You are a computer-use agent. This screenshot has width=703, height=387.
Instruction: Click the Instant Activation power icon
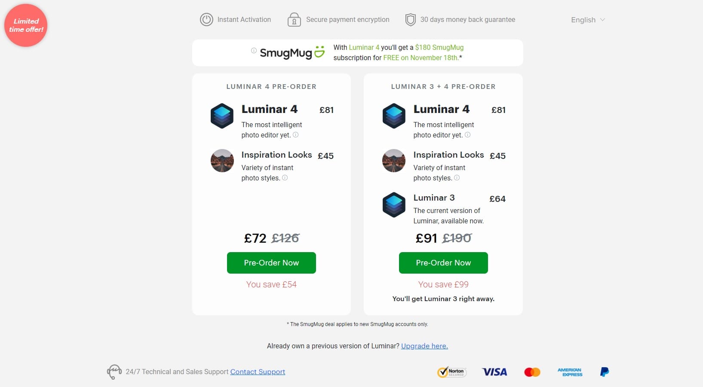(206, 20)
